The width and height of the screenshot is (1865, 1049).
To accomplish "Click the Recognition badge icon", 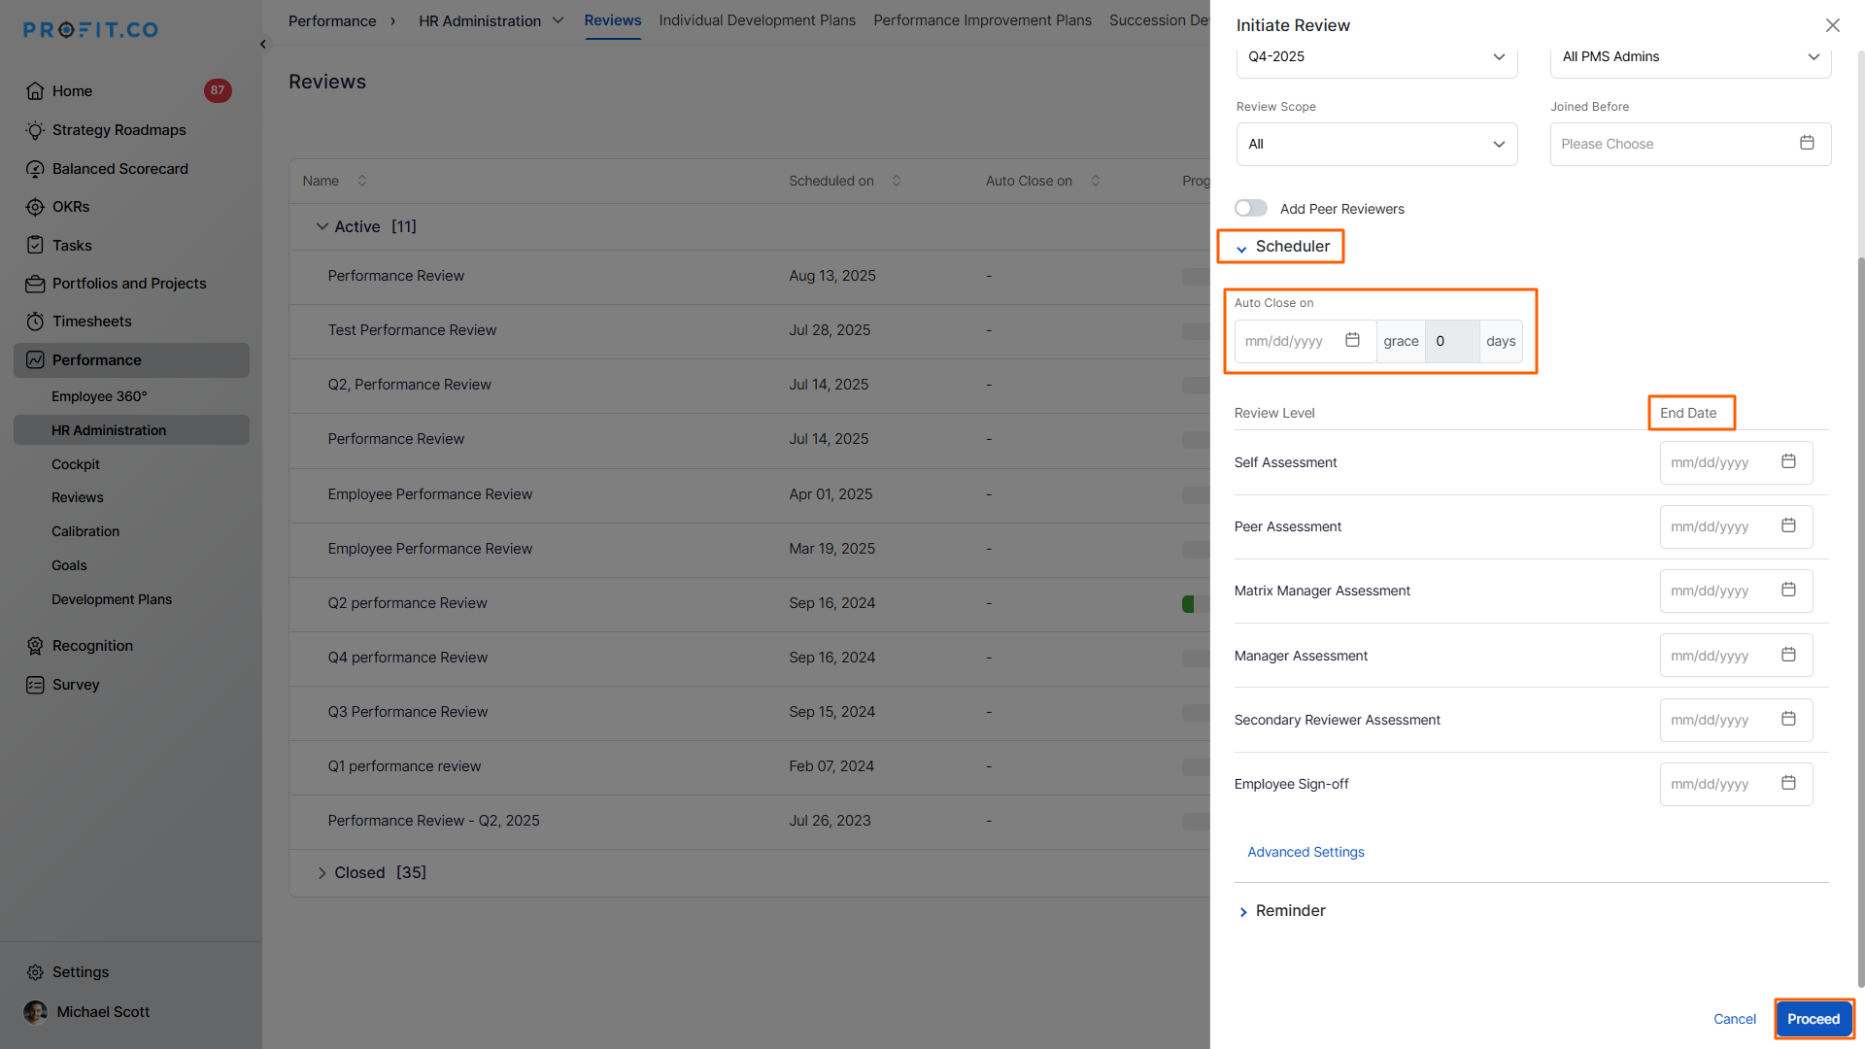I will [35, 646].
